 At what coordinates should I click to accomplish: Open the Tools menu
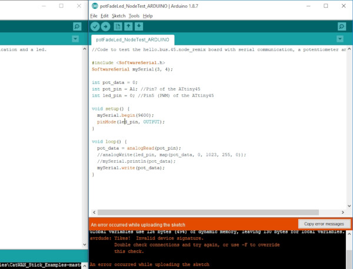[x=134, y=16]
